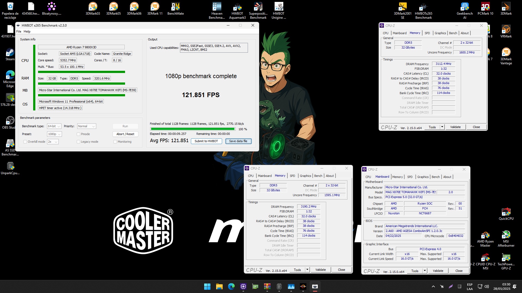Viewport: 522px width, 293px height.
Task: Click the CPU-Z taskbar icon
Action: pyautogui.click(x=243, y=286)
